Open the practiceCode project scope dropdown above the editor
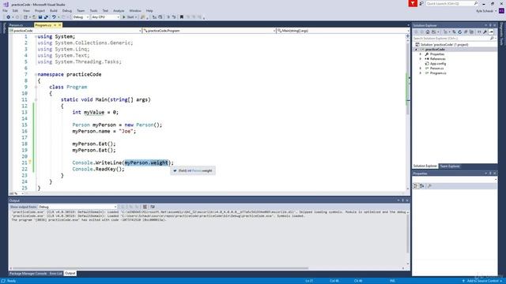The image size is (506, 284). coord(76,31)
